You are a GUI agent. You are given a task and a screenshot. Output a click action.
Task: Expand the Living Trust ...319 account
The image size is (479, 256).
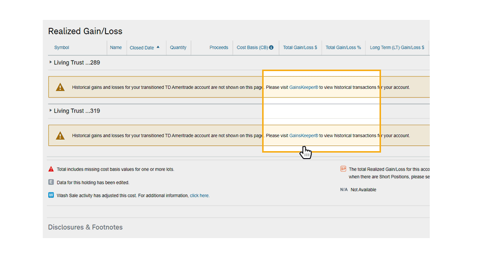click(51, 111)
